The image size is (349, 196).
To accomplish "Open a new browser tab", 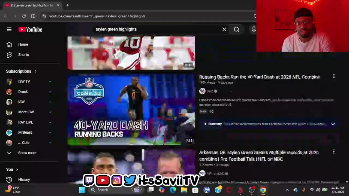I will [67, 5].
